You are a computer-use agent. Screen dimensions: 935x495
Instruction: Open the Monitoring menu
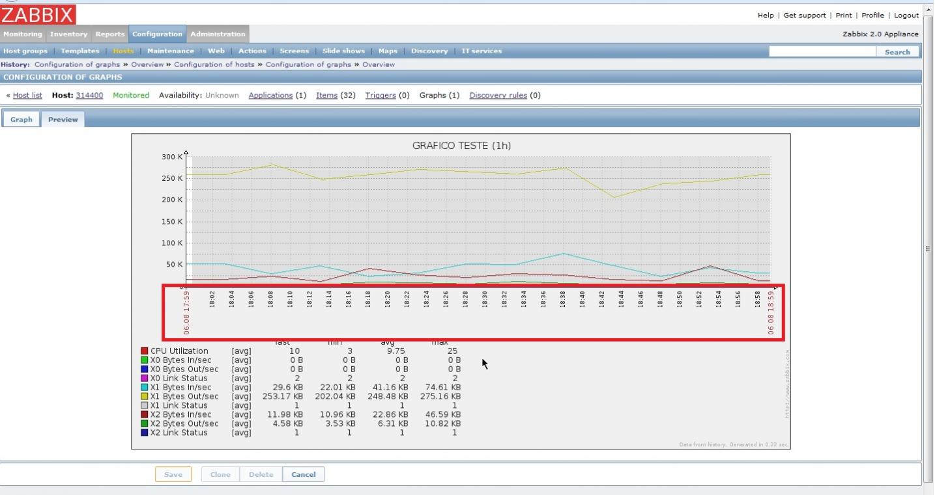(22, 34)
